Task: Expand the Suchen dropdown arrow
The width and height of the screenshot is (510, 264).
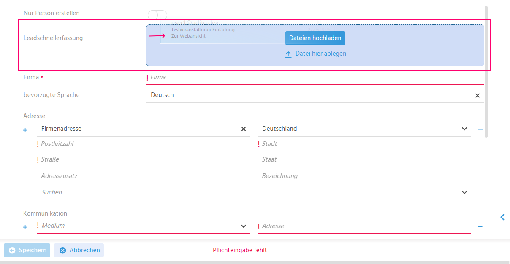Action: (x=464, y=192)
